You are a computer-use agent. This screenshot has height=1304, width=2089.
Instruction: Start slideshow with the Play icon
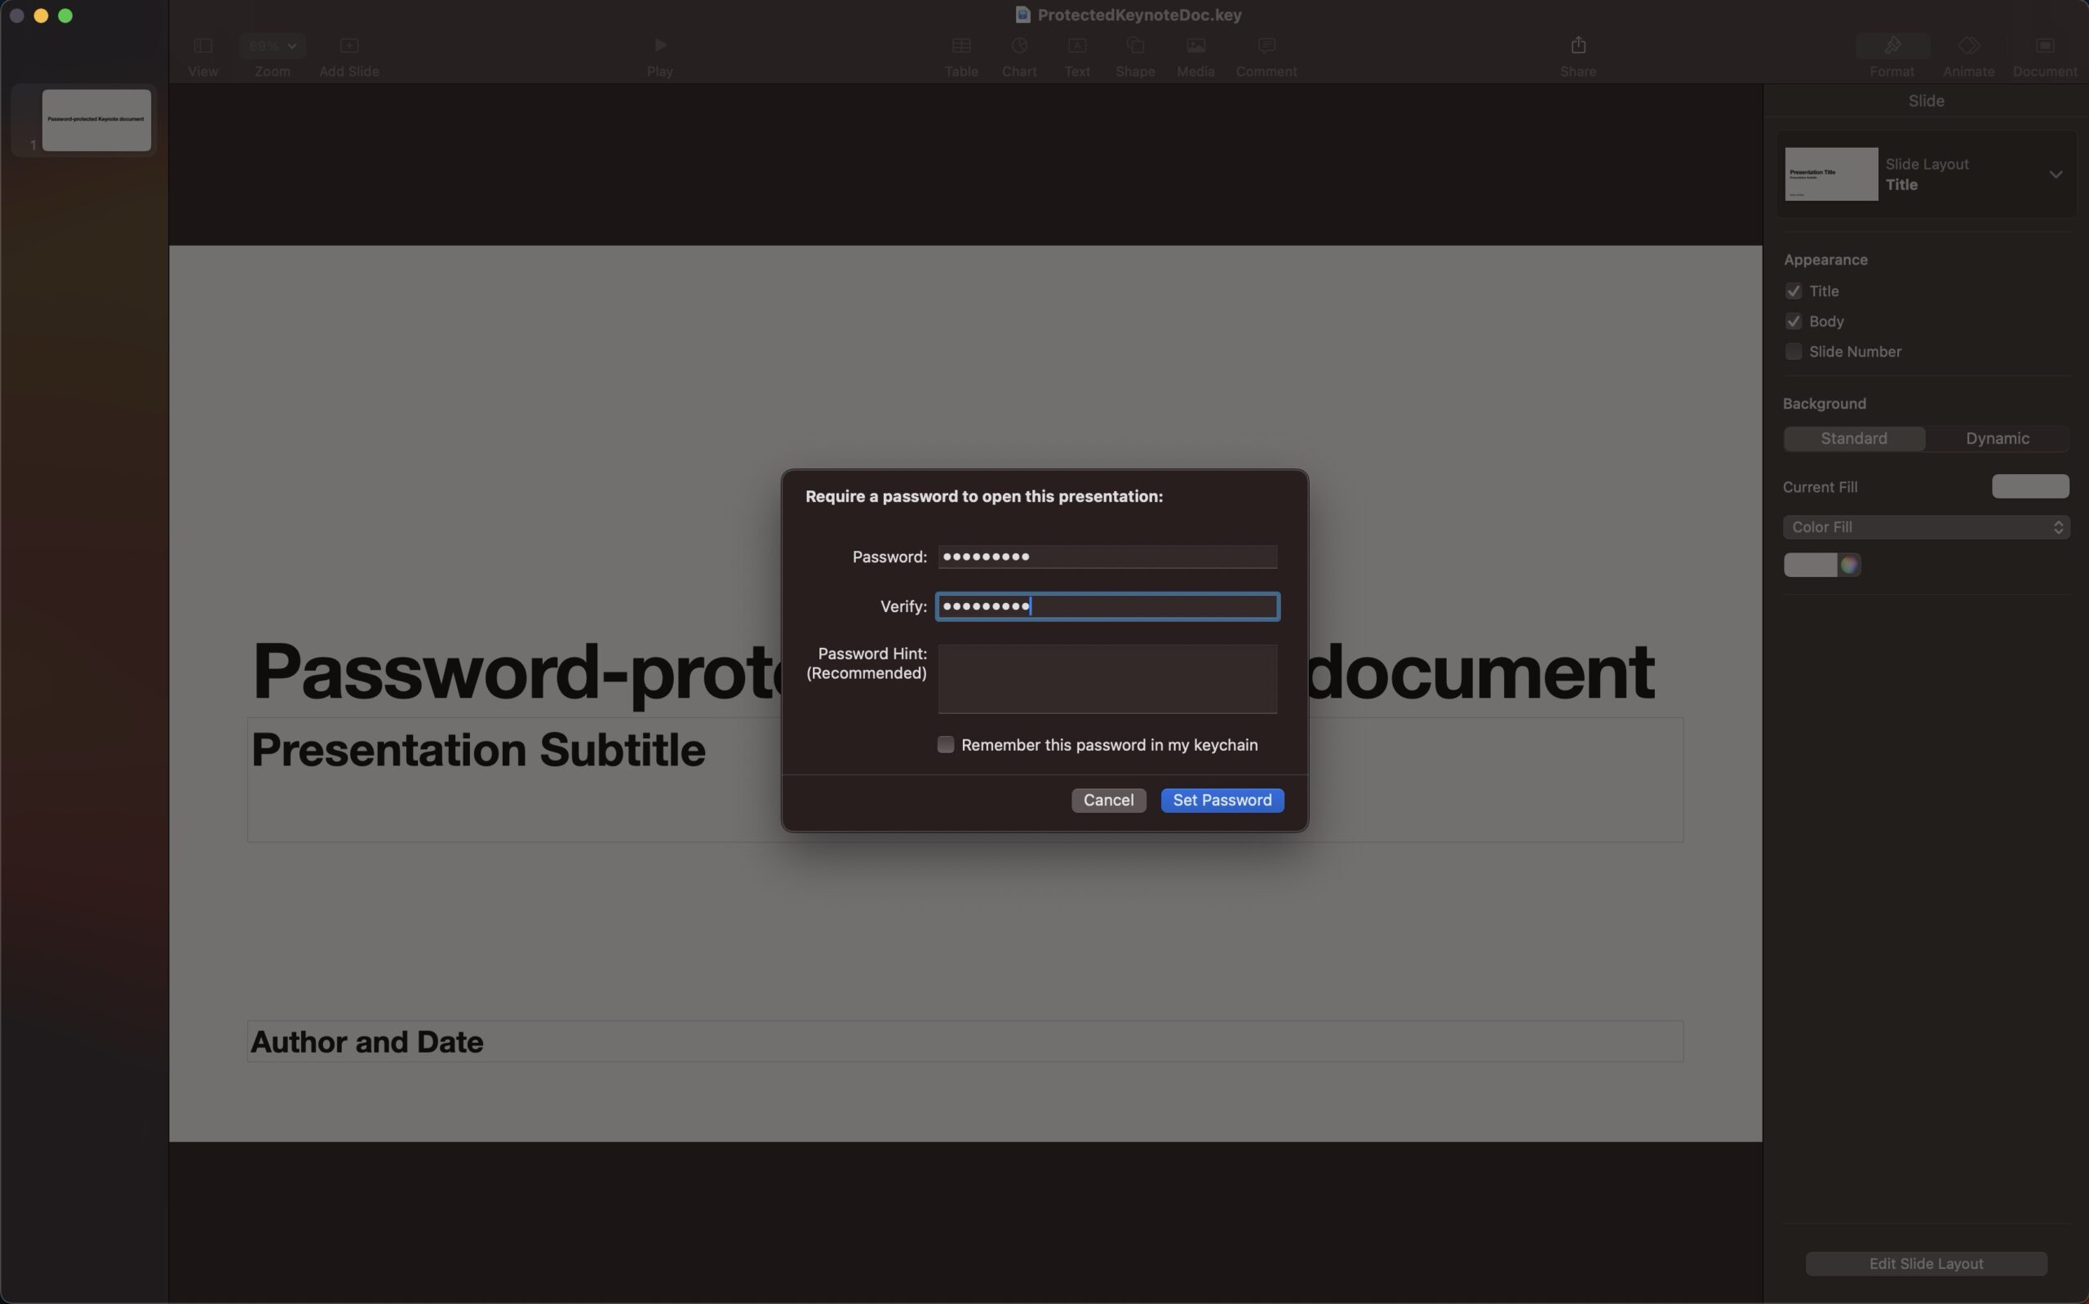pos(659,45)
